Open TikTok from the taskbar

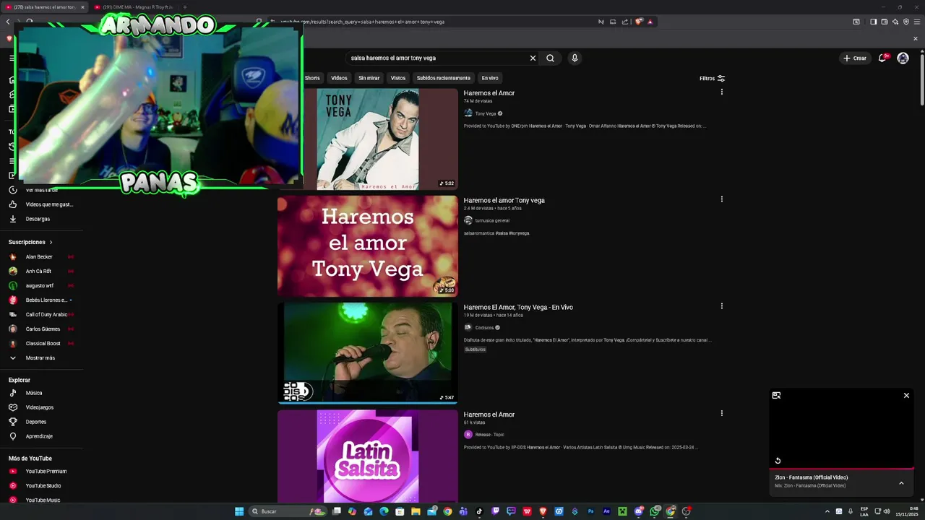coord(479,511)
